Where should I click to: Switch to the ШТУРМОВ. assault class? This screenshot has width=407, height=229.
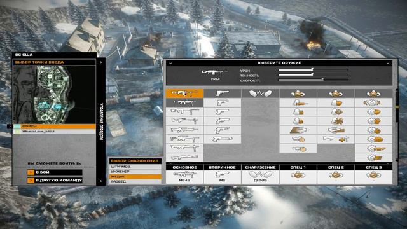[x=135, y=167]
